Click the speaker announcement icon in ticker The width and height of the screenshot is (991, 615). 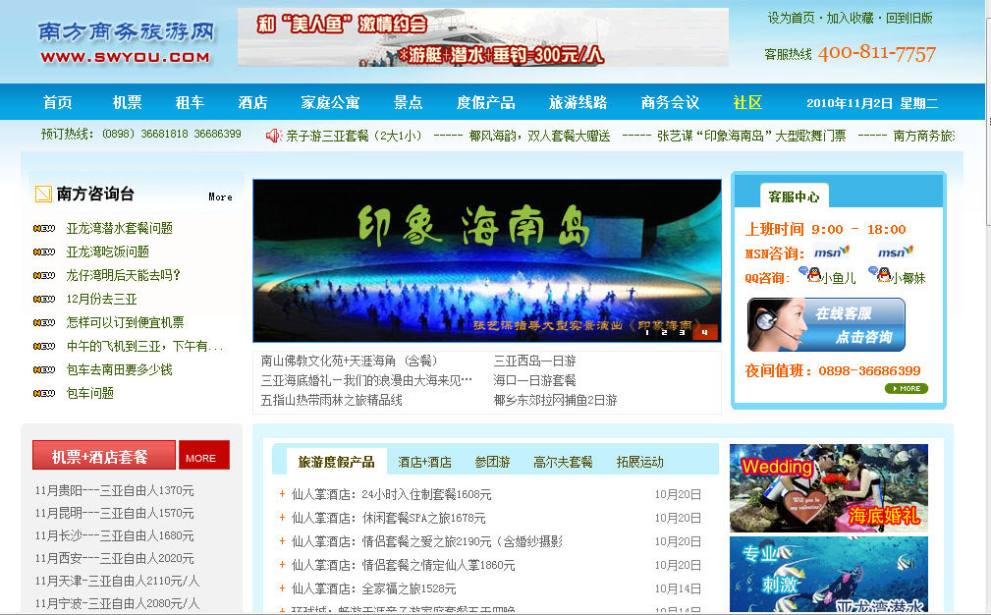click(x=274, y=135)
